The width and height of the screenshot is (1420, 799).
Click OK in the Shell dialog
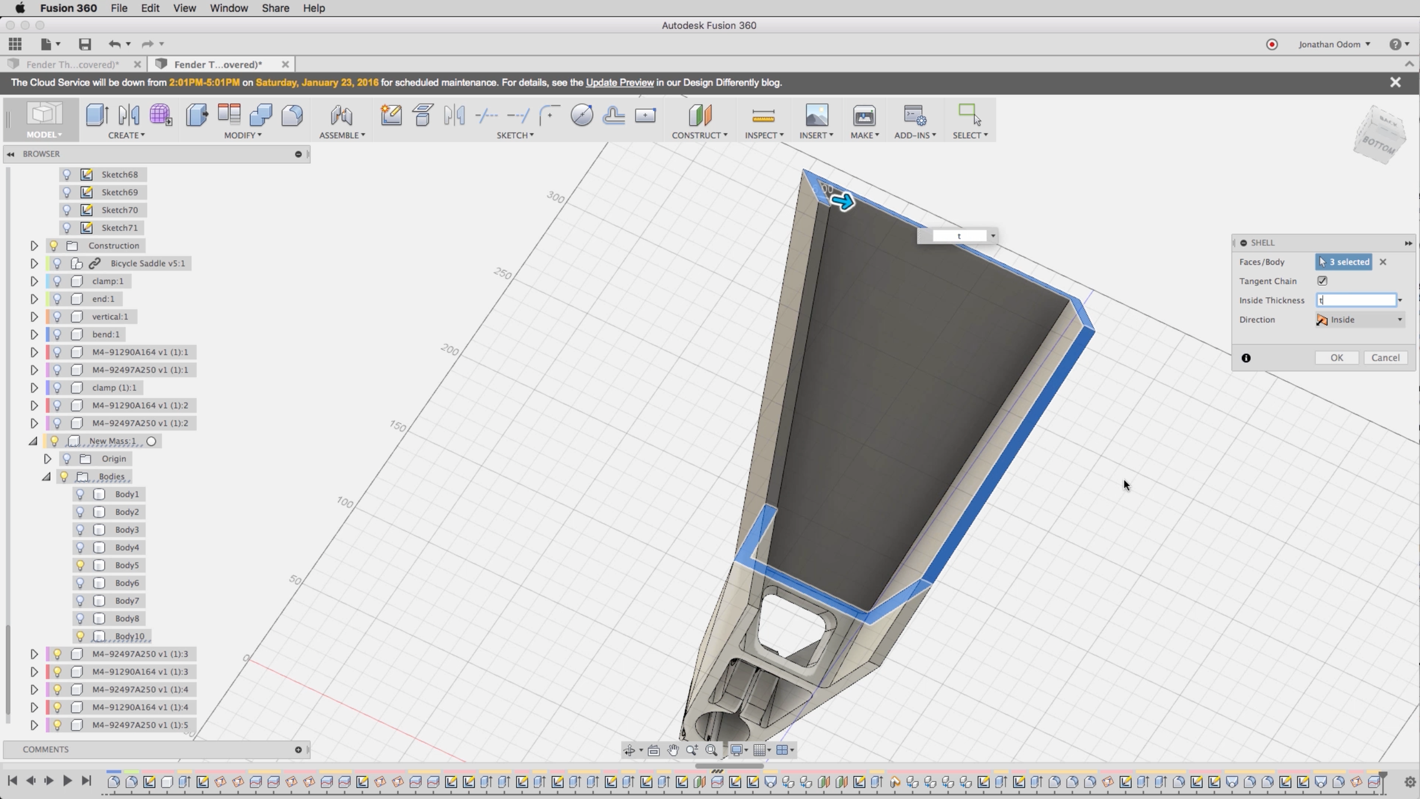[1337, 358]
